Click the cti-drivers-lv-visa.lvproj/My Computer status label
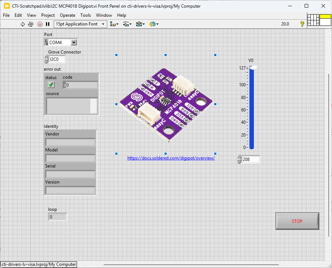 (39, 264)
